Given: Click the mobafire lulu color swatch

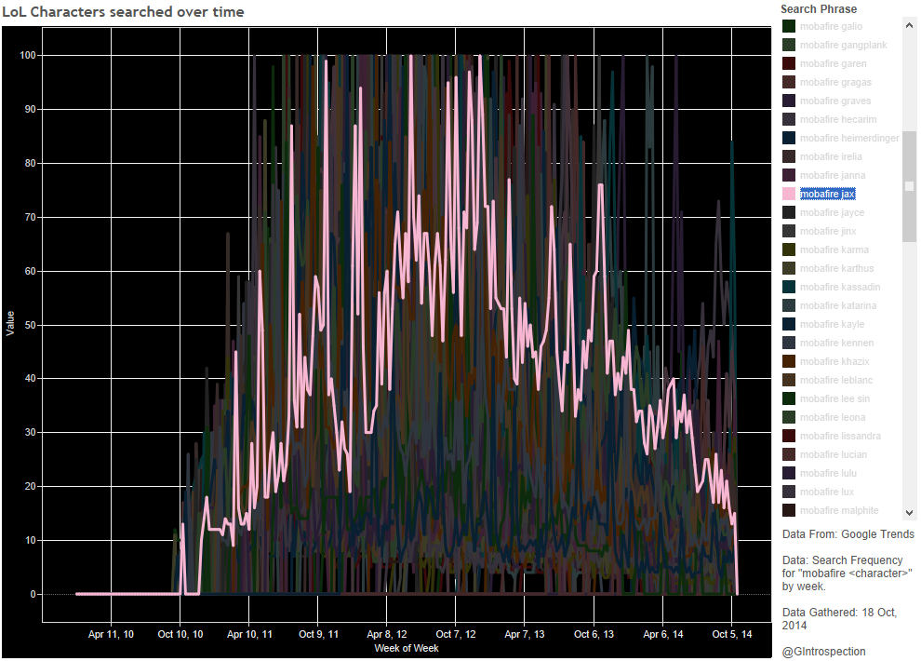Looking at the screenshot, I should [789, 473].
